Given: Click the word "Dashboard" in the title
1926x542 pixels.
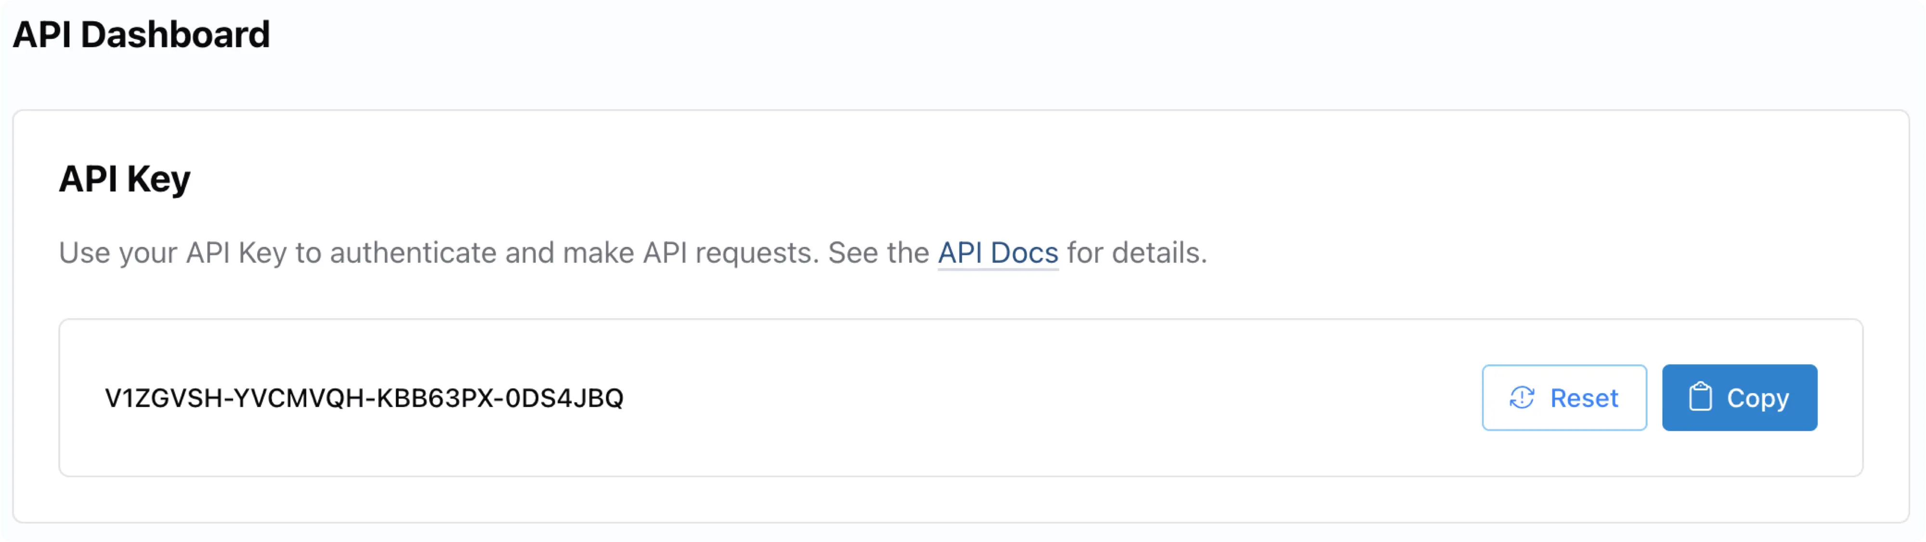Looking at the screenshot, I should pos(175,34).
